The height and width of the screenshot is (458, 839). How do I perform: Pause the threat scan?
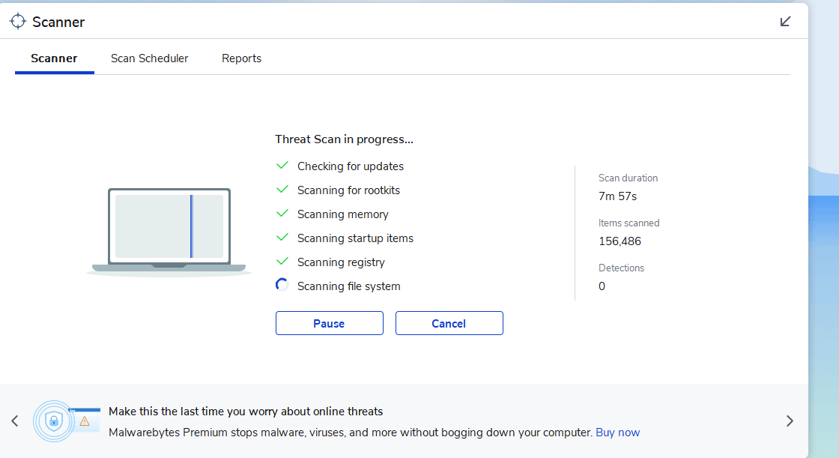[x=330, y=323]
